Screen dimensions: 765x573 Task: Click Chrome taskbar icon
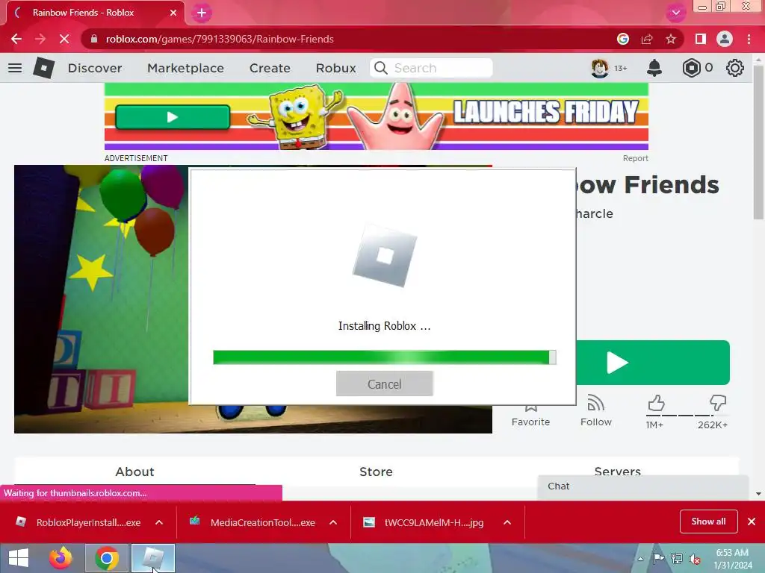107,558
